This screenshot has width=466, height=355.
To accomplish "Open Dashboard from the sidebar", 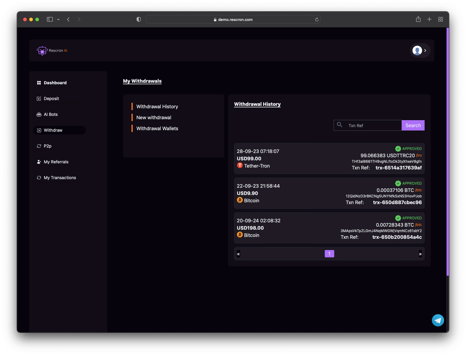I will tap(55, 83).
